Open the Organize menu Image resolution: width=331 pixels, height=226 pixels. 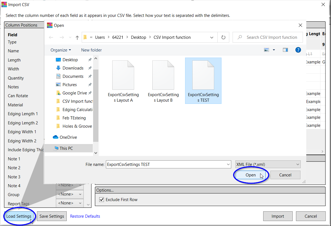click(x=61, y=50)
